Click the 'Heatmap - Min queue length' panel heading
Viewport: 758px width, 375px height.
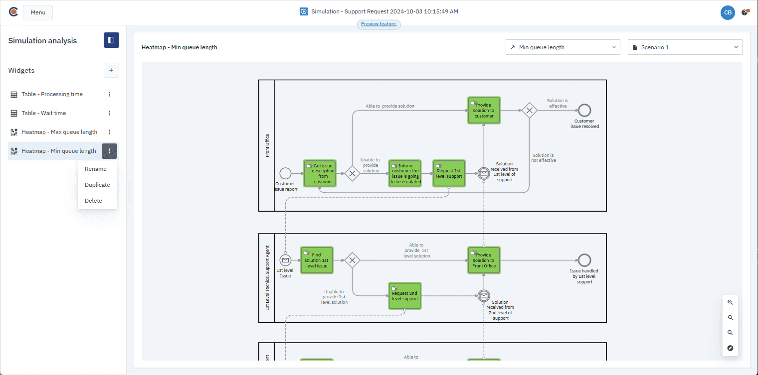coord(180,47)
